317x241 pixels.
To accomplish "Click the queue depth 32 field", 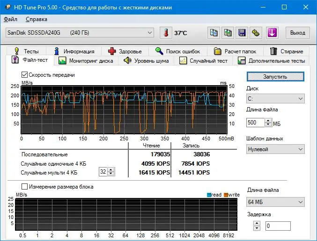I will click(x=103, y=172).
